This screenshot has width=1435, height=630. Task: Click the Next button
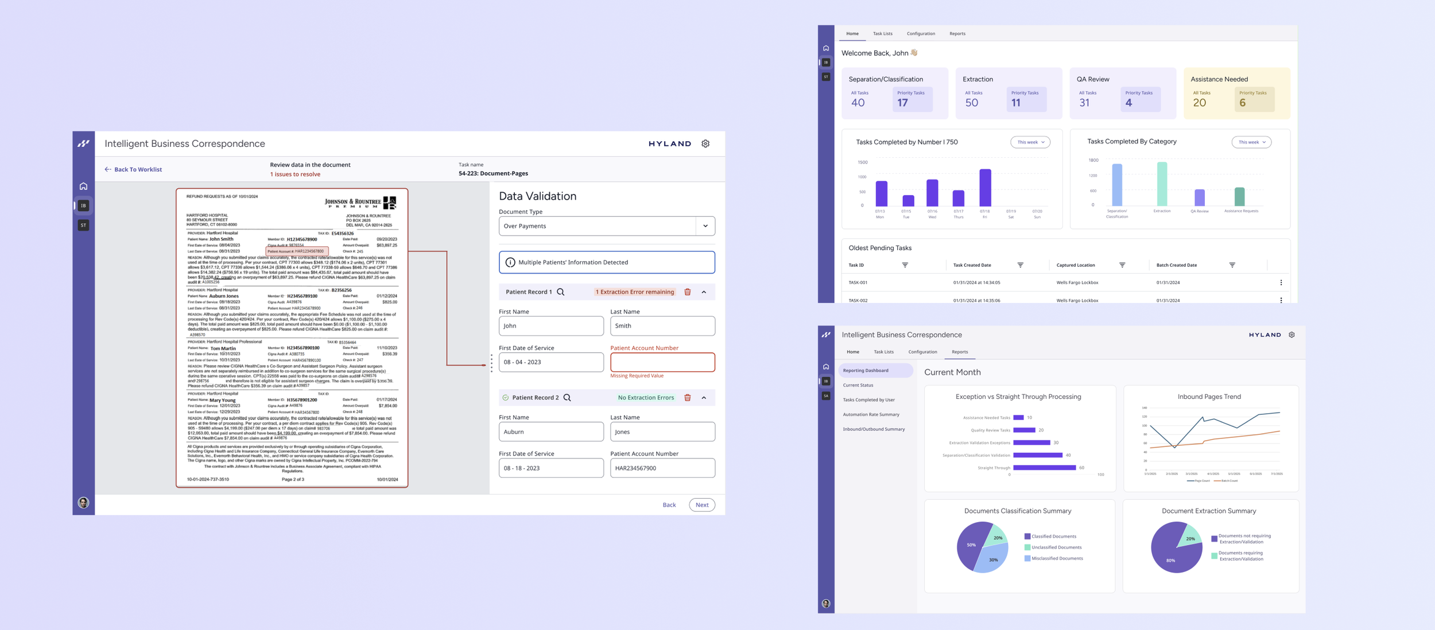(701, 505)
